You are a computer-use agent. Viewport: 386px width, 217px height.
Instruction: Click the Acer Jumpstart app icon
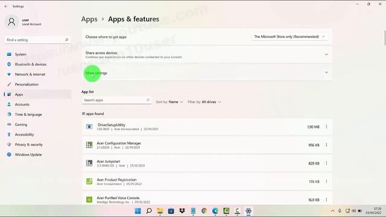[89, 163]
